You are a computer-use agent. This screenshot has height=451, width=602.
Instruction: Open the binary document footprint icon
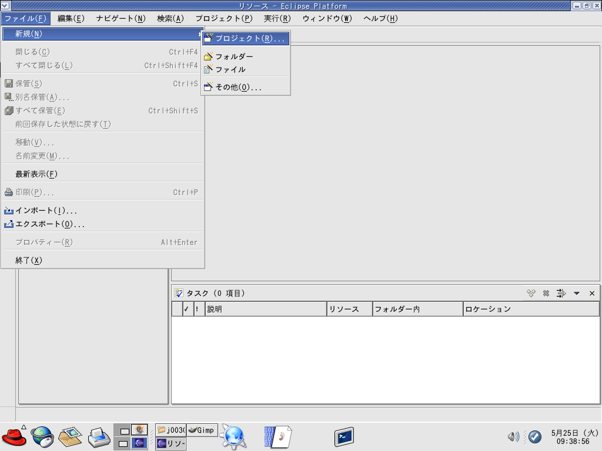pyautogui.click(x=277, y=437)
